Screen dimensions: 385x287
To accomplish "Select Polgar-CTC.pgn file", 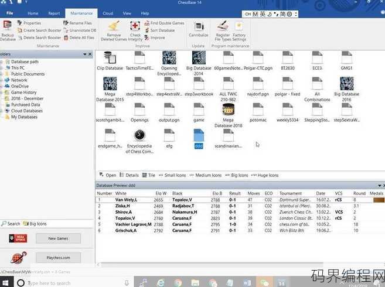I will click(258, 61).
